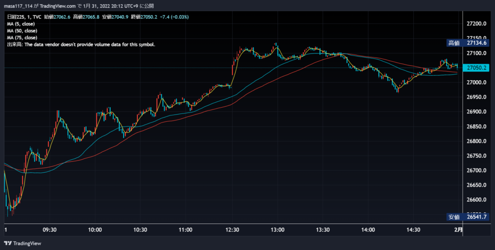Click the TradingView logo at bottom left
The image size is (495, 250).
[x=22, y=243]
